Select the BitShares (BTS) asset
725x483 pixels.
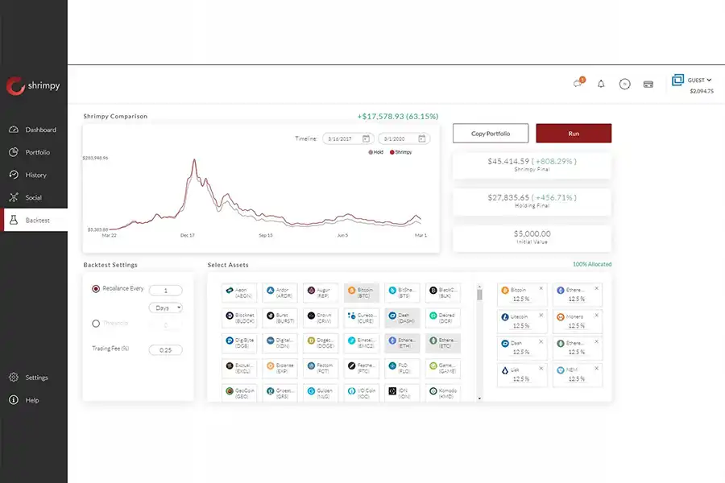click(x=402, y=292)
